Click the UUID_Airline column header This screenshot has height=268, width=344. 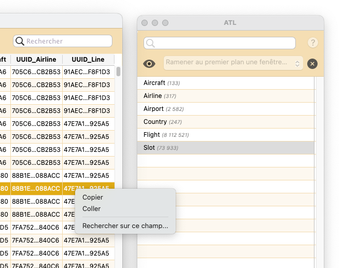(x=36, y=60)
